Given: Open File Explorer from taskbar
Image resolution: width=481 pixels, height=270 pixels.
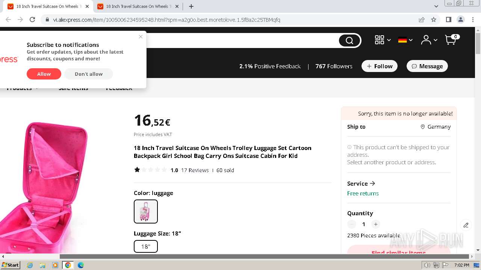Looking at the screenshot, I should 42,265.
